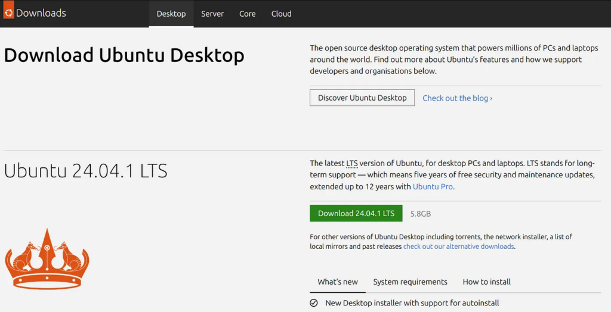Click the underlined LTS abbreviation
Image resolution: width=611 pixels, height=312 pixels.
coord(353,163)
